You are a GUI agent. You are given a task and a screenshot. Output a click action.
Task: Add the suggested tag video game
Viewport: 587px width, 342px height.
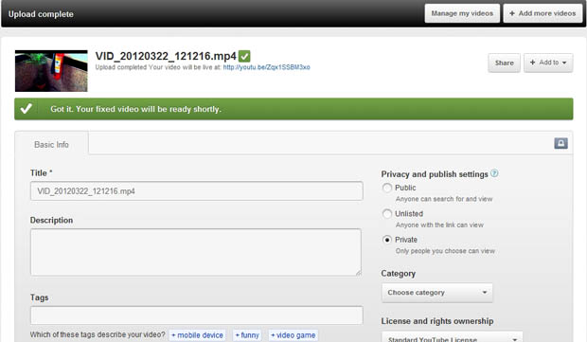point(293,335)
